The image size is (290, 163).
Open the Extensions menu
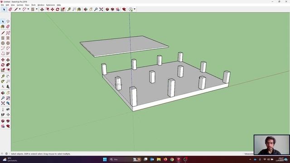(50, 5)
